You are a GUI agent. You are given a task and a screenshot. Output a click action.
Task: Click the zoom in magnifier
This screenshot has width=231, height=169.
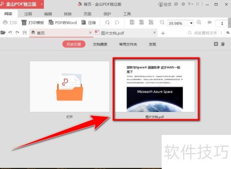(x=199, y=23)
